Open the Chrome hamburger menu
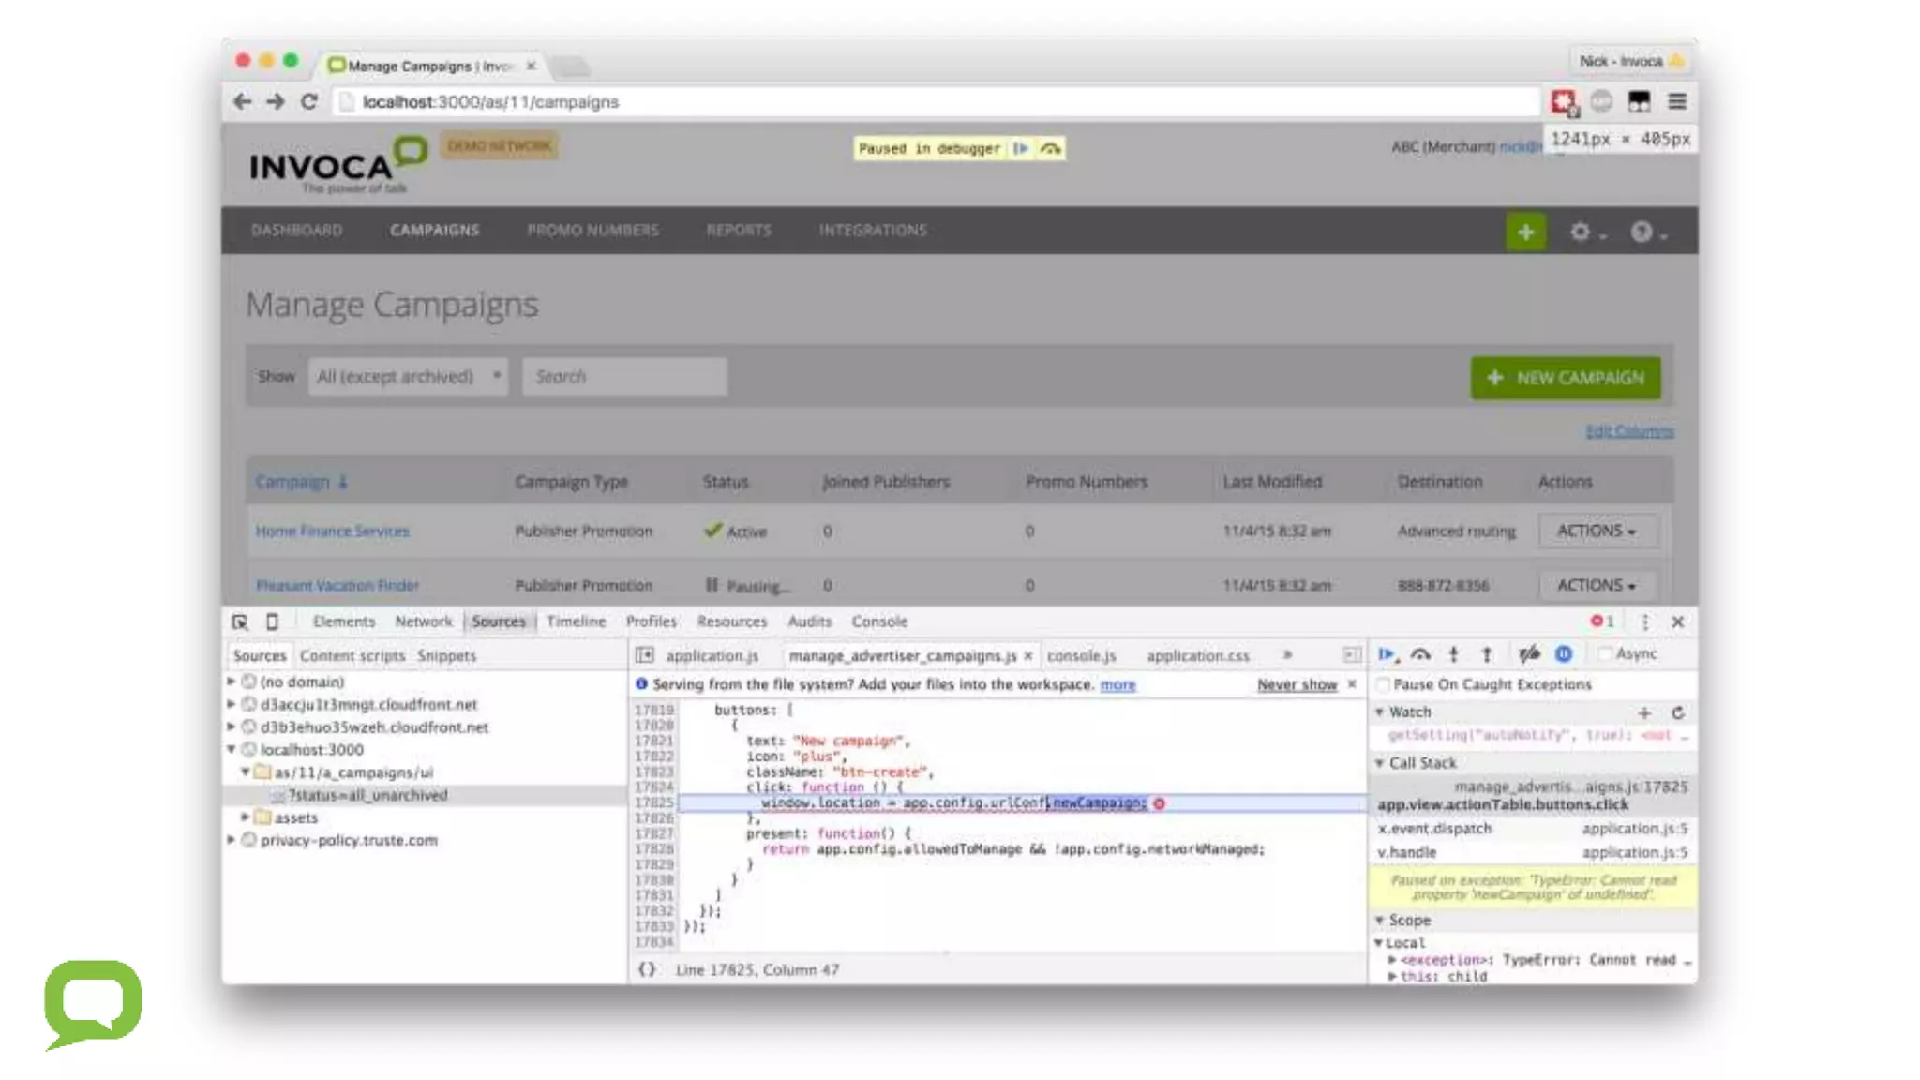1920x1080 pixels. [1677, 101]
